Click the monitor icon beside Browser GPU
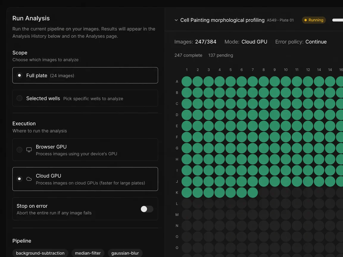Image resolution: width=343 pixels, height=257 pixels. (x=29, y=150)
